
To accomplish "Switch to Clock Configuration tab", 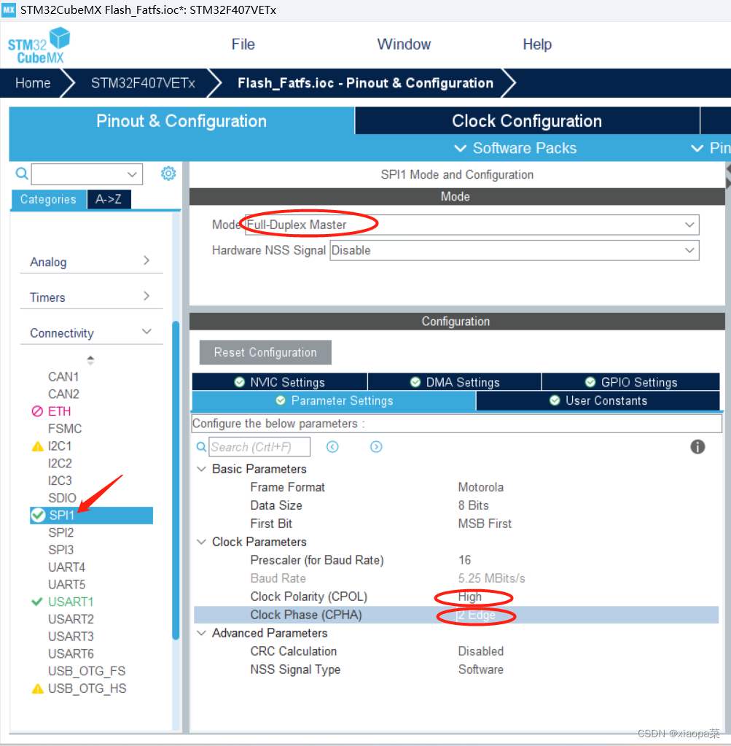I will click(527, 121).
